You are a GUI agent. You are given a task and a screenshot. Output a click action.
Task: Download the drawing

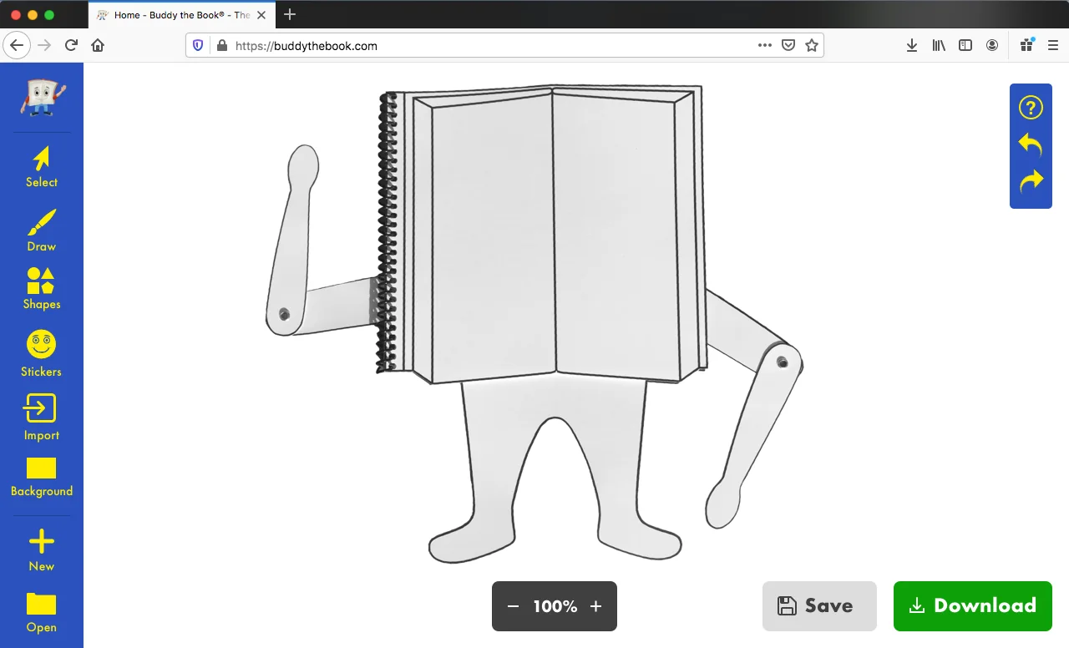pyautogui.click(x=973, y=606)
